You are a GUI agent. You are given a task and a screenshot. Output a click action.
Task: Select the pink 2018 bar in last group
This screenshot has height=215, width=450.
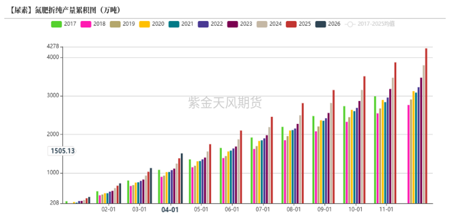pos(408,154)
